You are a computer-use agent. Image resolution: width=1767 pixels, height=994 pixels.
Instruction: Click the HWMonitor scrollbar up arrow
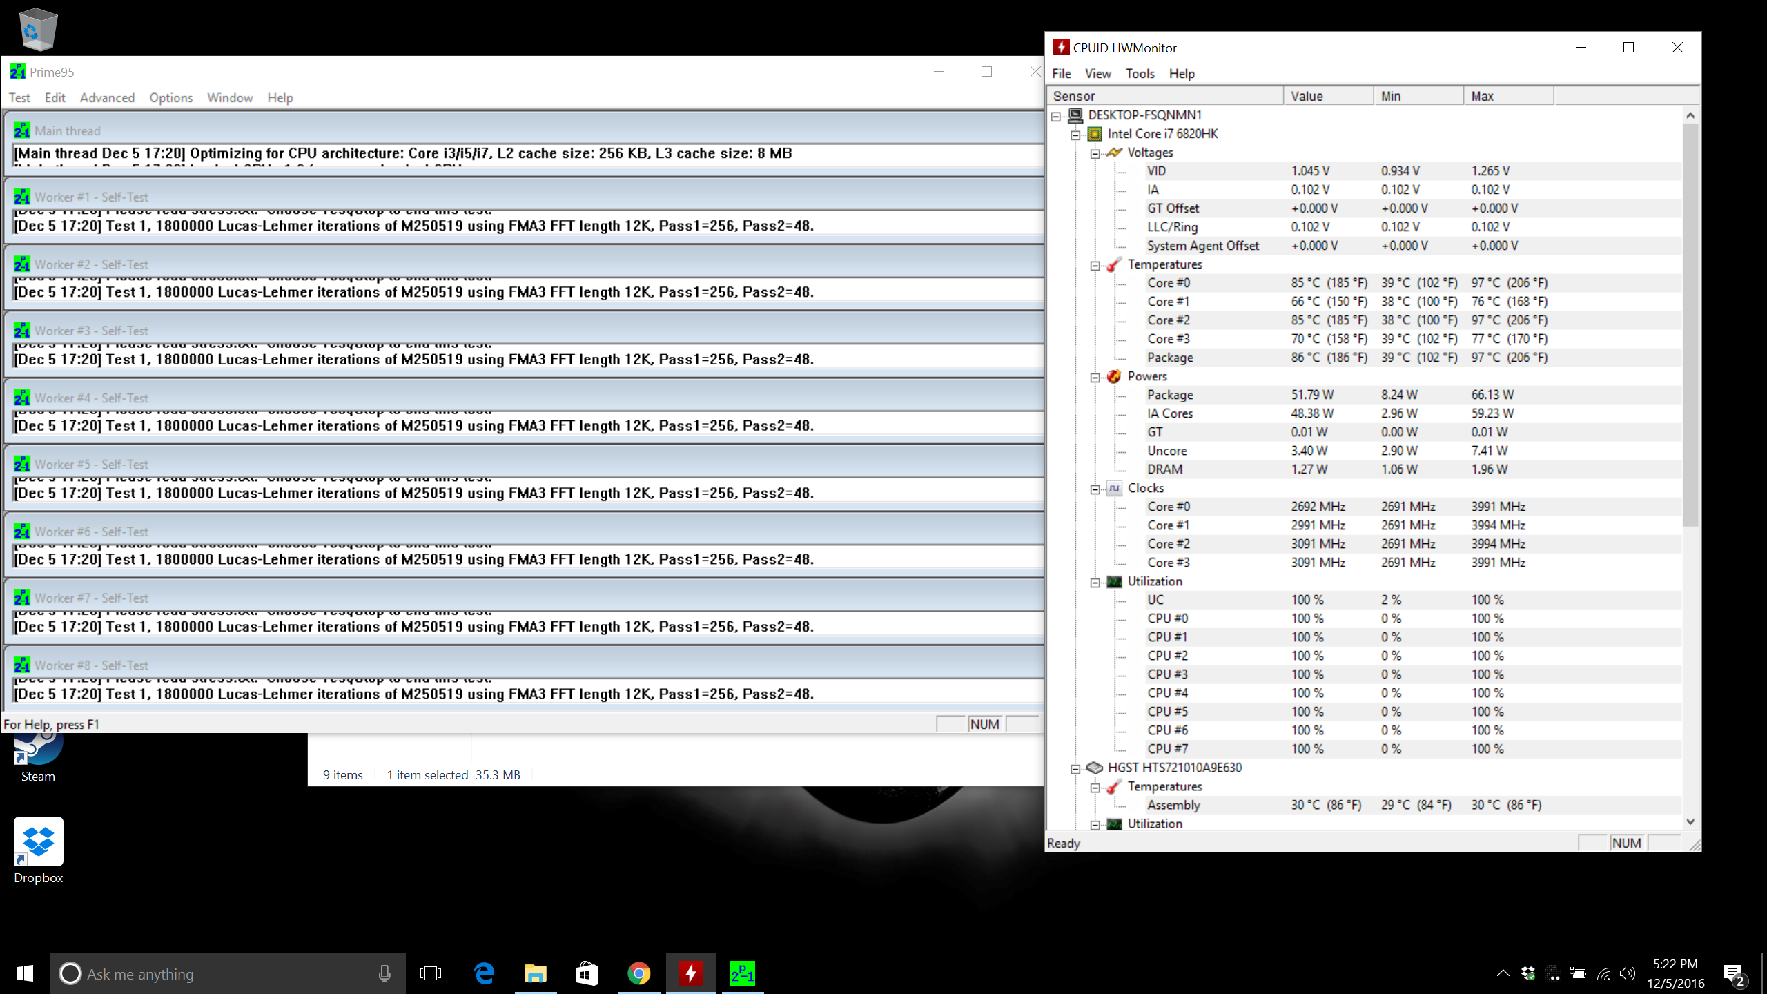tap(1690, 115)
